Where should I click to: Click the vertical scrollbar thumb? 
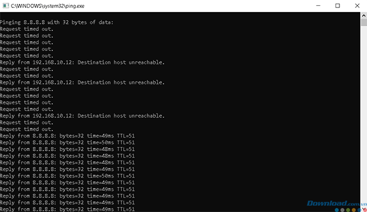point(364,23)
